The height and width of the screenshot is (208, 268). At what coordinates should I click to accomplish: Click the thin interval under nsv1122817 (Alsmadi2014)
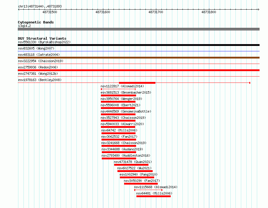click(118, 89)
